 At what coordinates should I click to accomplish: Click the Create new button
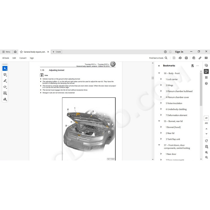(57, 52)
